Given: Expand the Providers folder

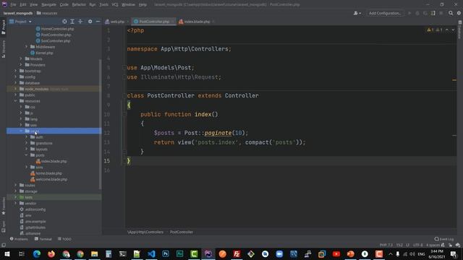Looking at the screenshot, I should [x=21, y=64].
